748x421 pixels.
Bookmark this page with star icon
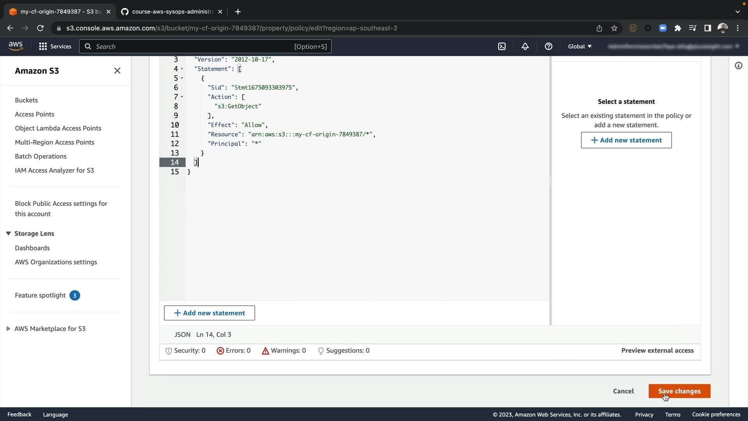pos(614,28)
